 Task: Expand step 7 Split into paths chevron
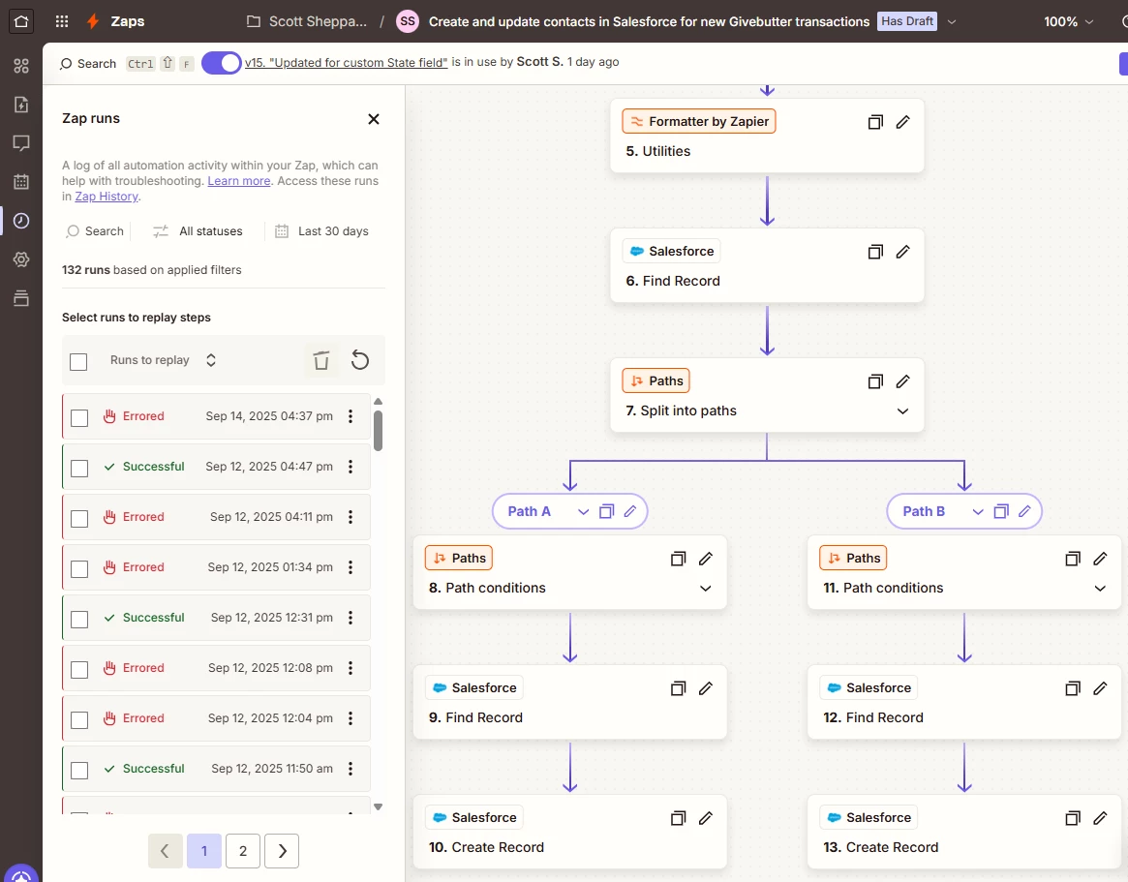(x=902, y=411)
